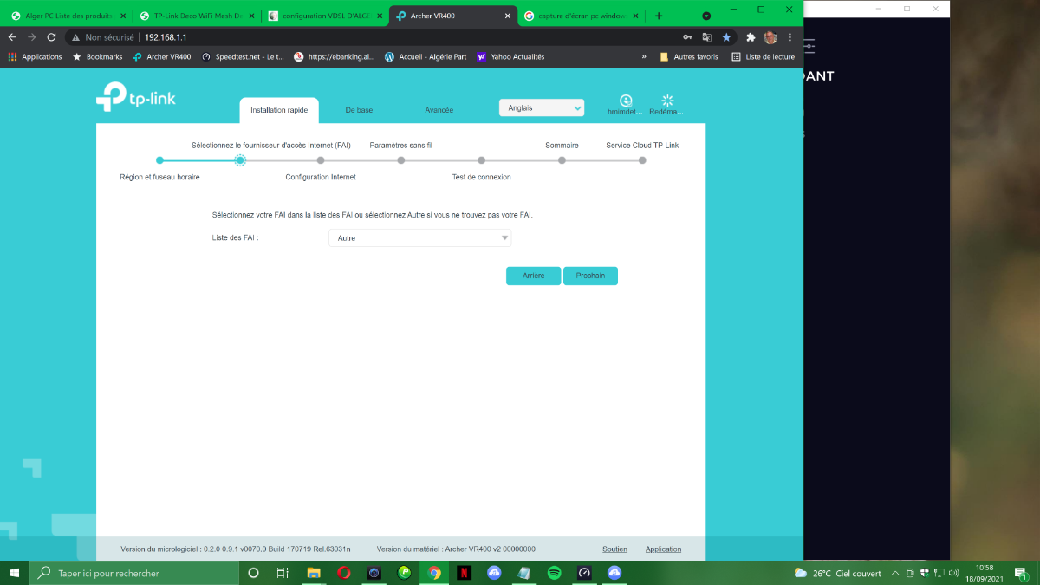1040x585 pixels.
Task: Expand the Liste des FAI dropdown
Action: pos(419,237)
